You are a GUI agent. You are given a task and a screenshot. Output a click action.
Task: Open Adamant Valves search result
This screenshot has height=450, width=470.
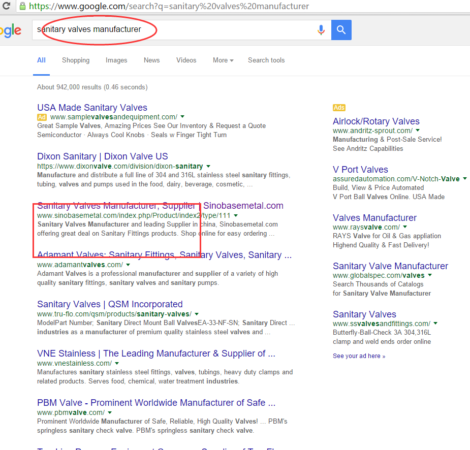tap(164, 254)
